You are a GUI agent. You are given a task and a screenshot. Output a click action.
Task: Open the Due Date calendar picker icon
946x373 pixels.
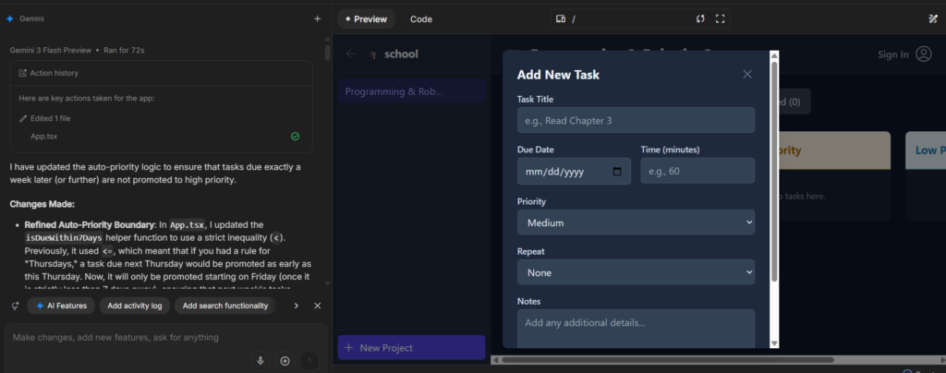pos(616,171)
